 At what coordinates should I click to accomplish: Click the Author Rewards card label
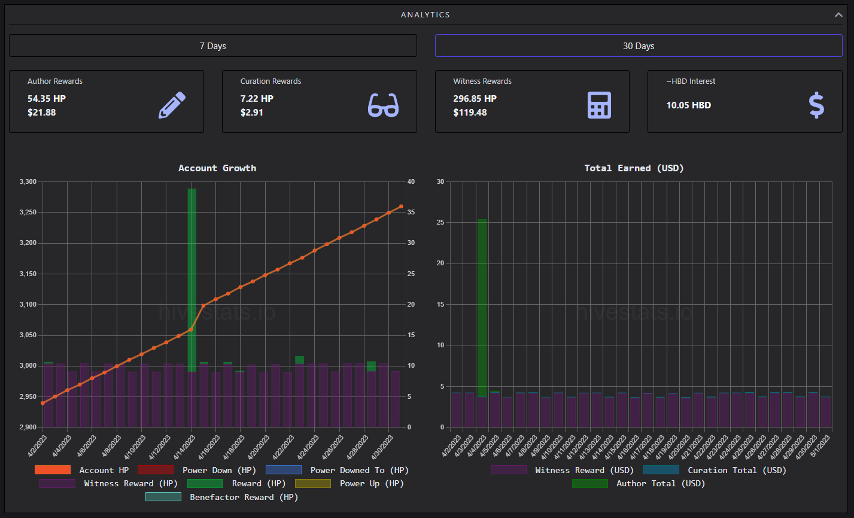pos(55,81)
